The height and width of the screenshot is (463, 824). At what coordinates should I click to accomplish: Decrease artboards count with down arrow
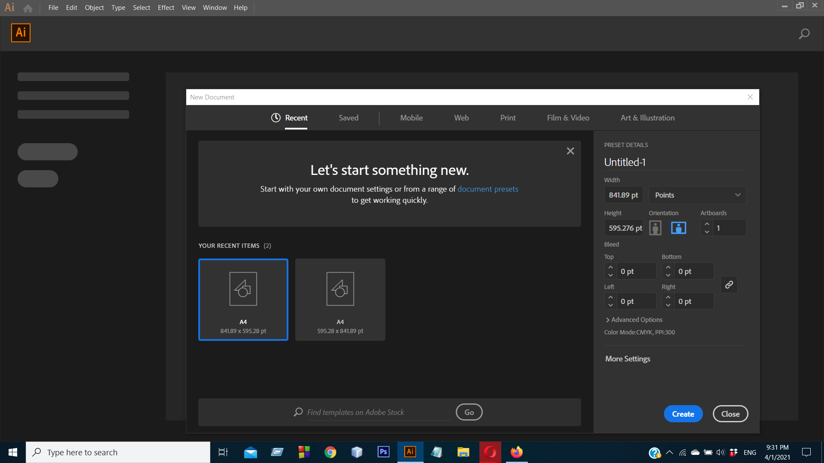pos(707,232)
